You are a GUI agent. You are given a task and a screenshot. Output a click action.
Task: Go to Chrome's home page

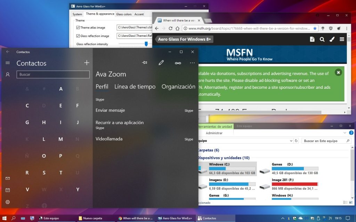pos(178,28)
